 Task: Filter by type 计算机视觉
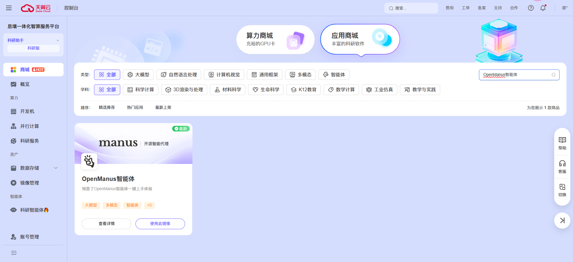tap(224, 75)
